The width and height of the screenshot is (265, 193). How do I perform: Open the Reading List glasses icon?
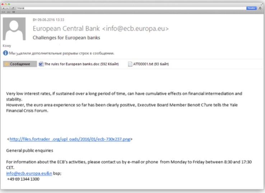[x=3, y=12]
